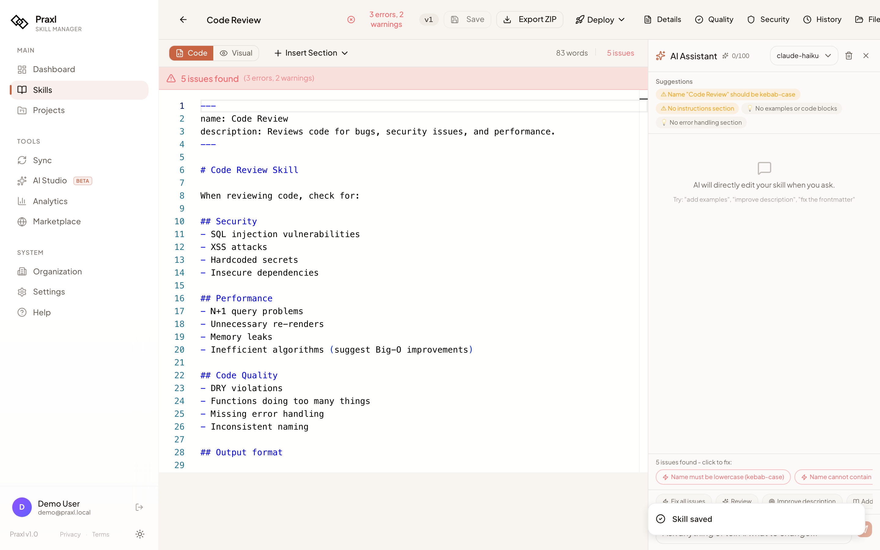Click the '## Output format' heading line
This screenshot has width=880, height=550.
point(241,452)
